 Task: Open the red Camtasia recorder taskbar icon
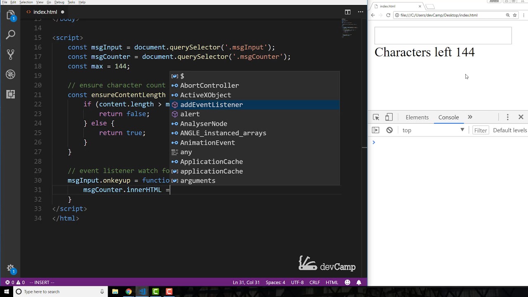169,292
